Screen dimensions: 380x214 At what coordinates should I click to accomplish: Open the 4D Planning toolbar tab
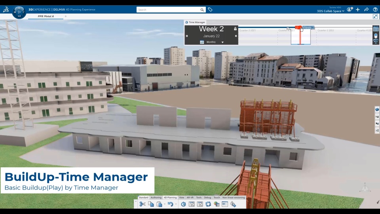pyautogui.click(x=170, y=197)
